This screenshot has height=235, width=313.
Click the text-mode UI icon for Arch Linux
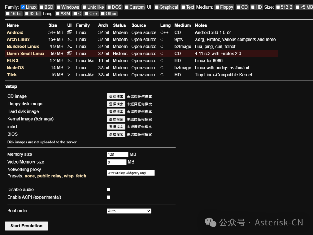tap(70, 39)
